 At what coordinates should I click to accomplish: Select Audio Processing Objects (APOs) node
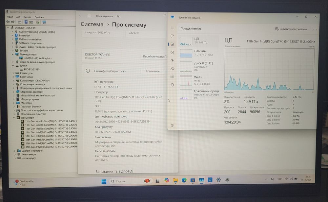click(x=37, y=32)
